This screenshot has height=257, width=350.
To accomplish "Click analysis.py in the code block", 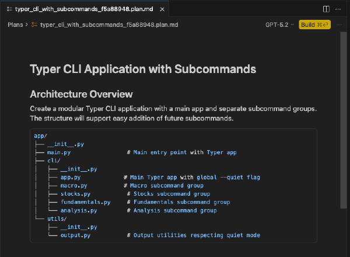I will click(x=79, y=210).
